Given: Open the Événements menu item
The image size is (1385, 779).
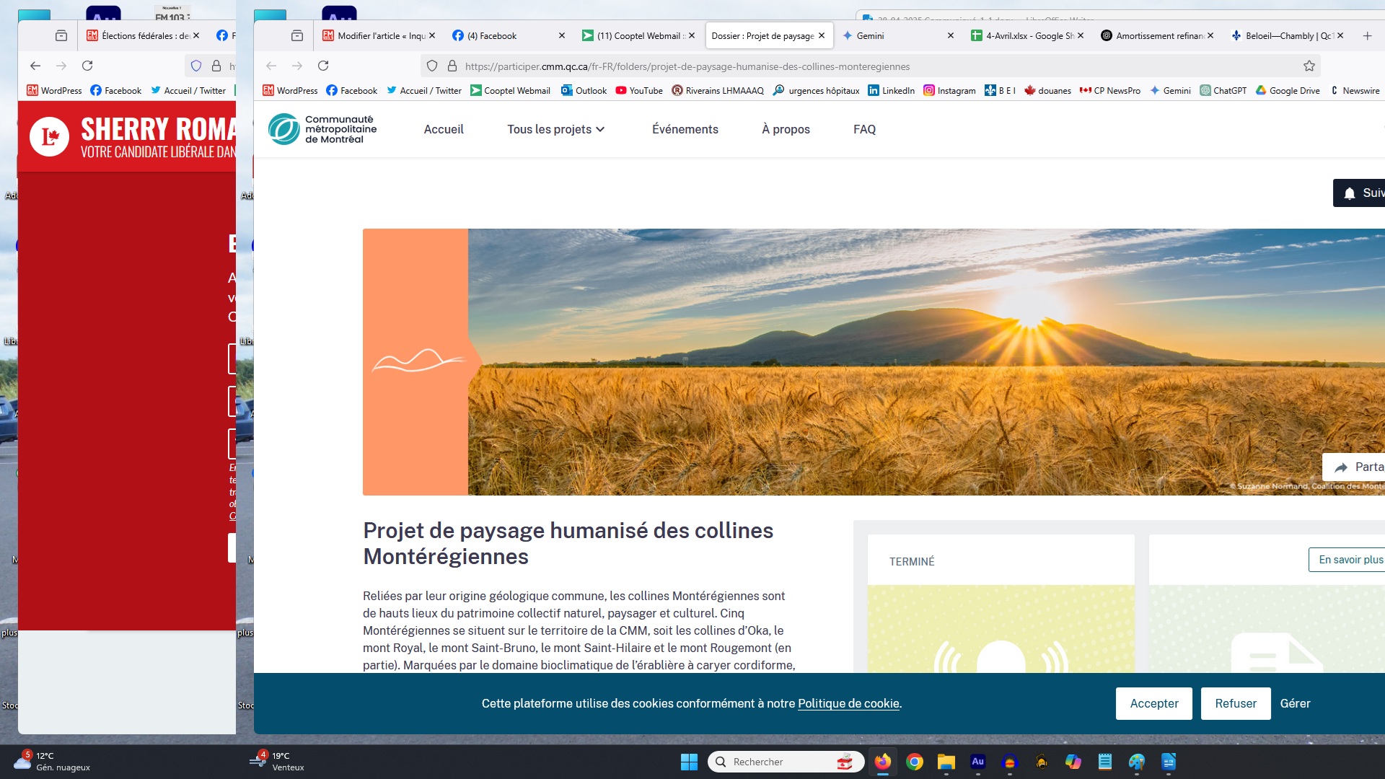Looking at the screenshot, I should coord(685,129).
